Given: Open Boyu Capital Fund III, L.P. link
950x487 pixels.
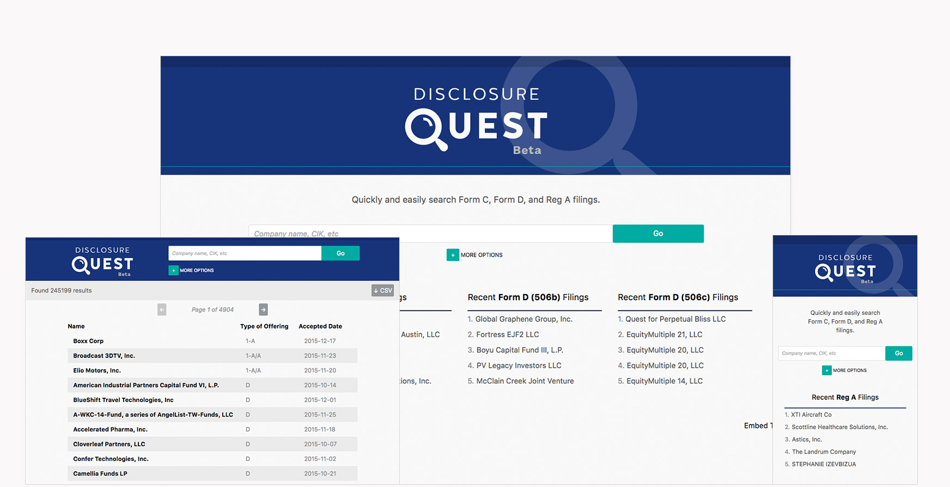Looking at the screenshot, I should click(520, 350).
